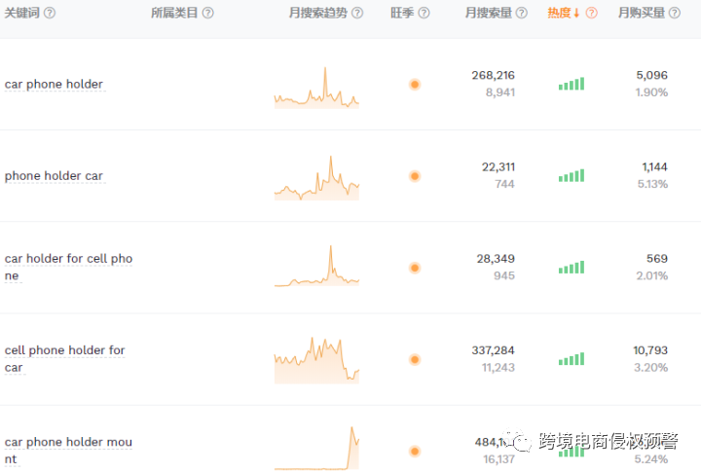Select daily searches value 8,941

[x=500, y=92]
